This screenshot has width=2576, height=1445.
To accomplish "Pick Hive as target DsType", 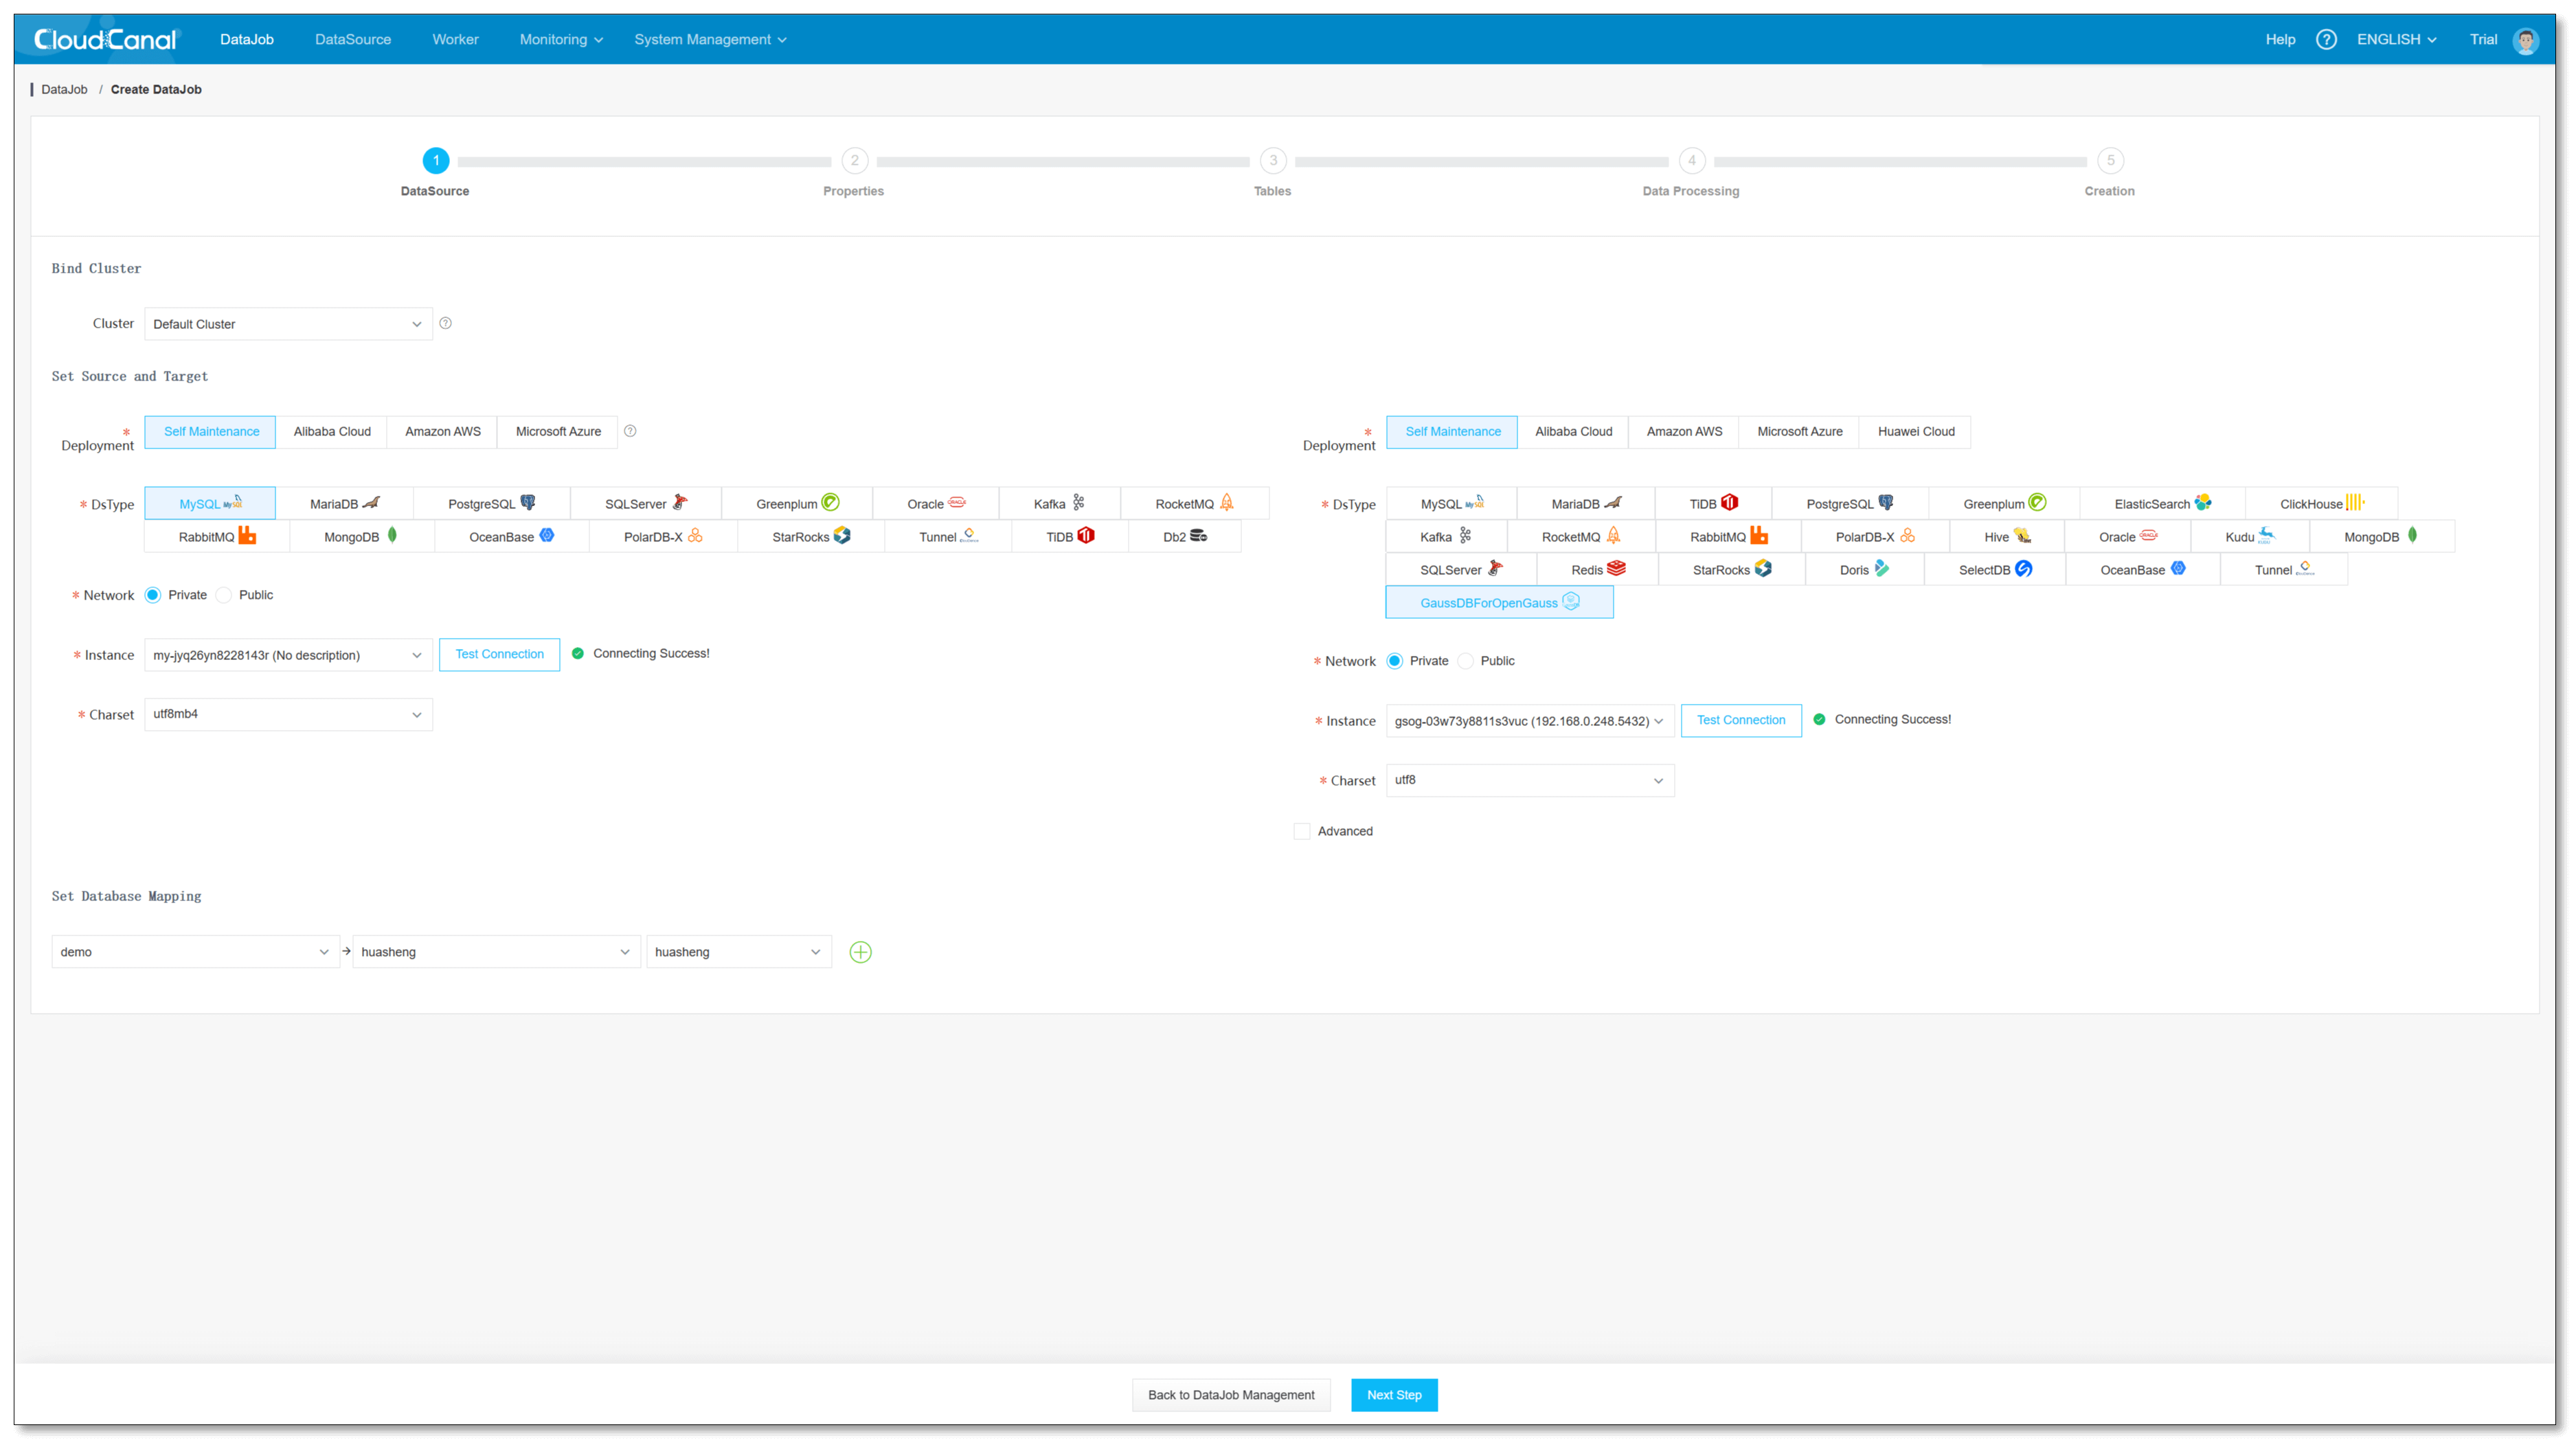I will coord(2006,537).
